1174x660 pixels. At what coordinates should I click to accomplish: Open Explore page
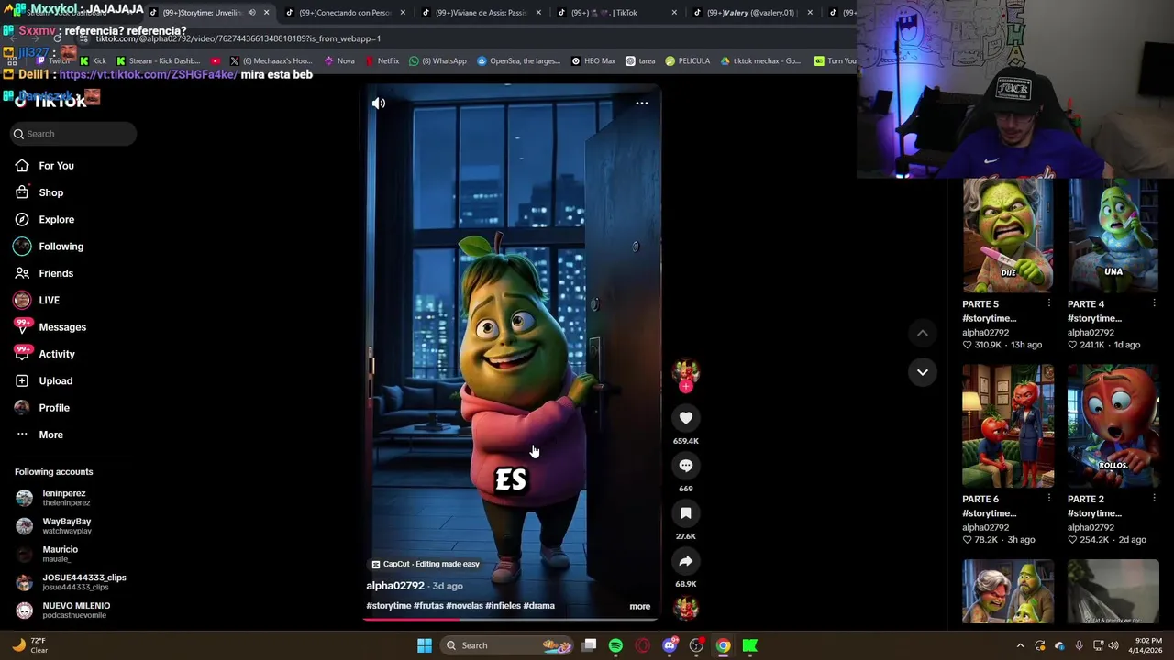pyautogui.click(x=44, y=220)
